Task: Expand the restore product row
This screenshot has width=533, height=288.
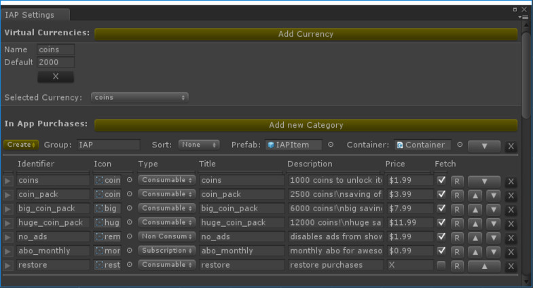Action: (x=7, y=265)
